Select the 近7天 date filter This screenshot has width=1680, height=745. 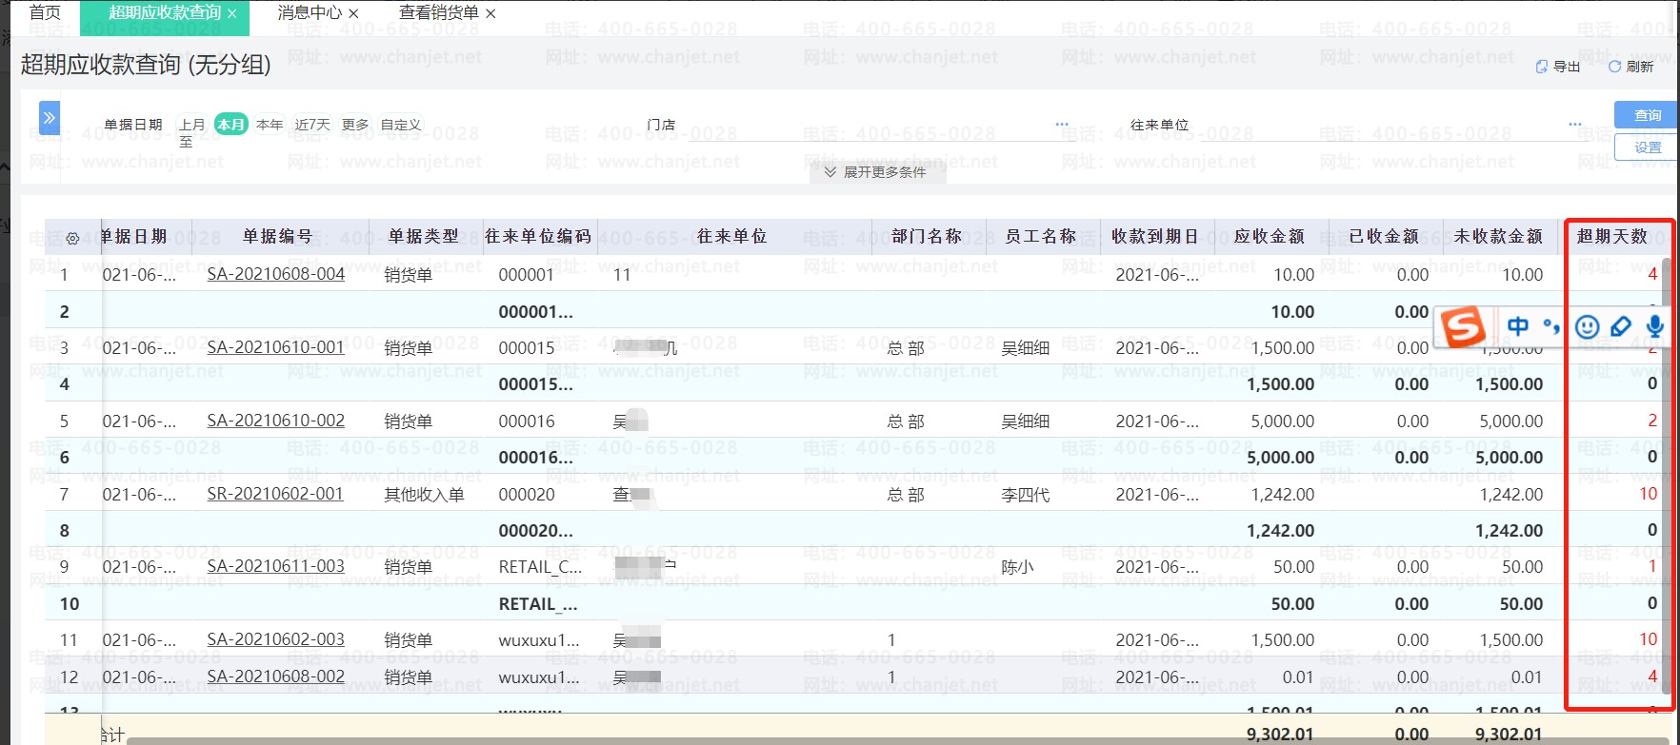312,125
